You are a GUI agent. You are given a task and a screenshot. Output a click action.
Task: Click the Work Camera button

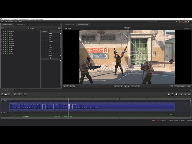point(180,86)
